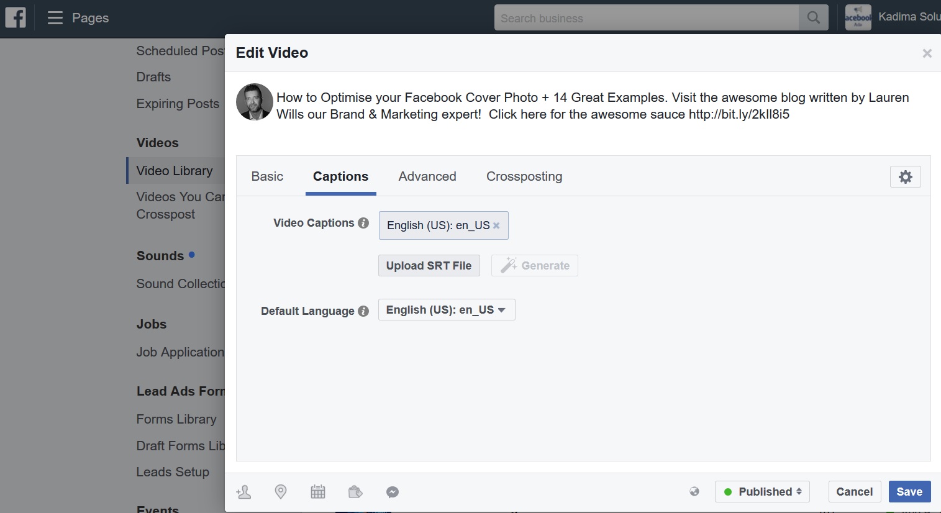Open the gear settings button
Viewport: 941px width, 513px height.
905,177
